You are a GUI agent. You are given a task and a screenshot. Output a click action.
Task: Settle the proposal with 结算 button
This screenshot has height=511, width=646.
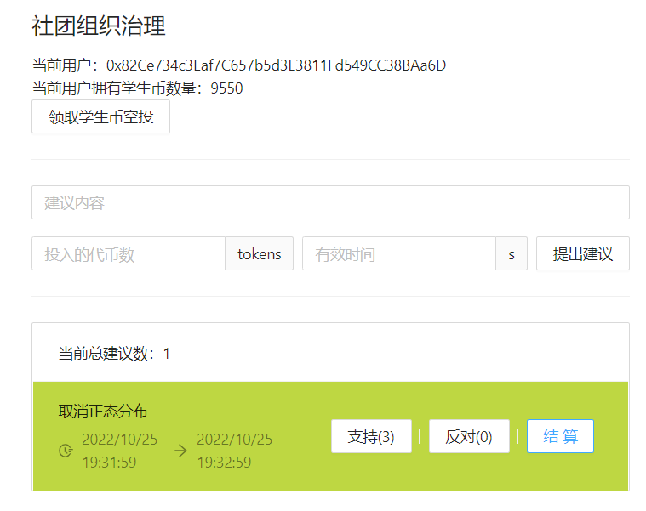(560, 436)
